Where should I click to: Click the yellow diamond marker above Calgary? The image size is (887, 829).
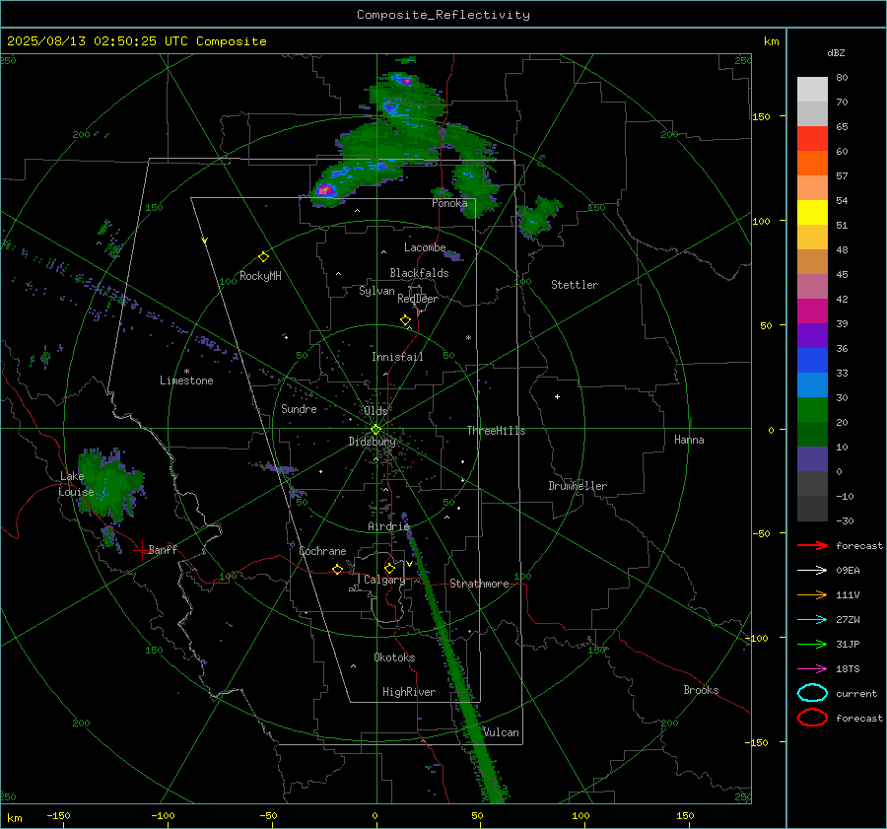[x=389, y=568]
